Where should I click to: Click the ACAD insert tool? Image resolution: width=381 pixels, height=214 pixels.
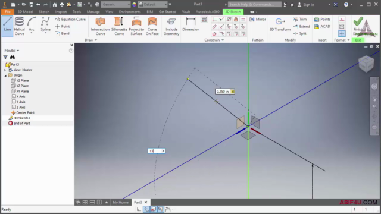click(x=322, y=26)
